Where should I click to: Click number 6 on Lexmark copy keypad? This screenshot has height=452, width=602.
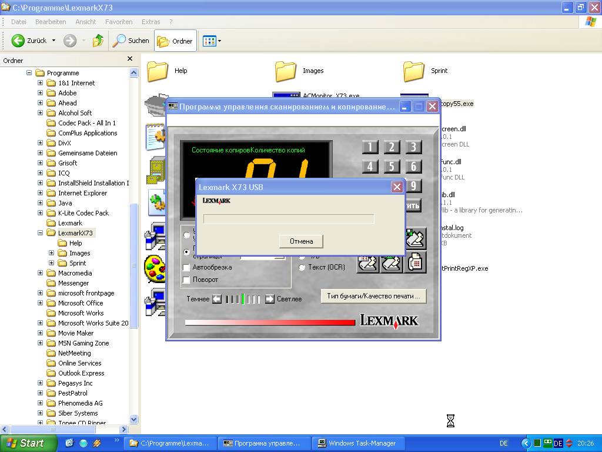(413, 167)
